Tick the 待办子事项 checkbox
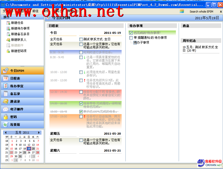223x169 pixels. click(x=135, y=43)
